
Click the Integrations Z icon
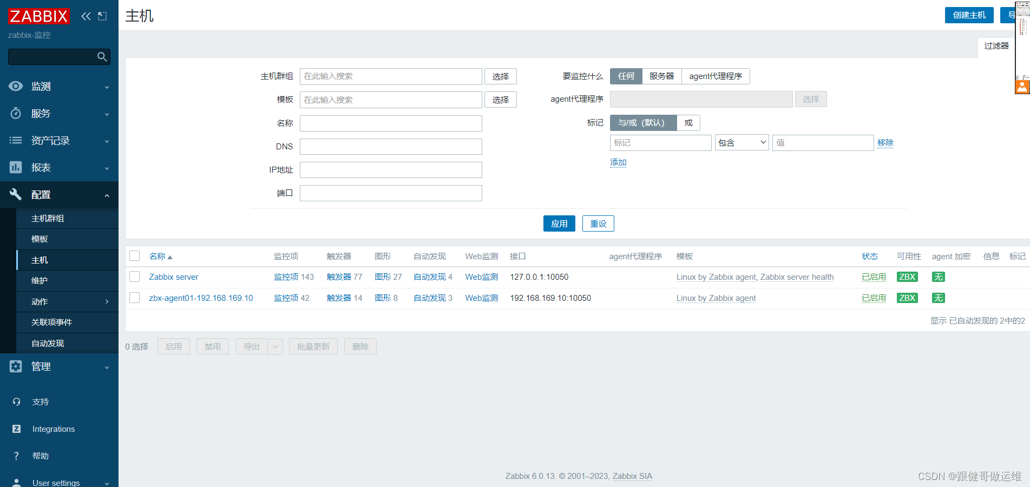[x=16, y=429]
